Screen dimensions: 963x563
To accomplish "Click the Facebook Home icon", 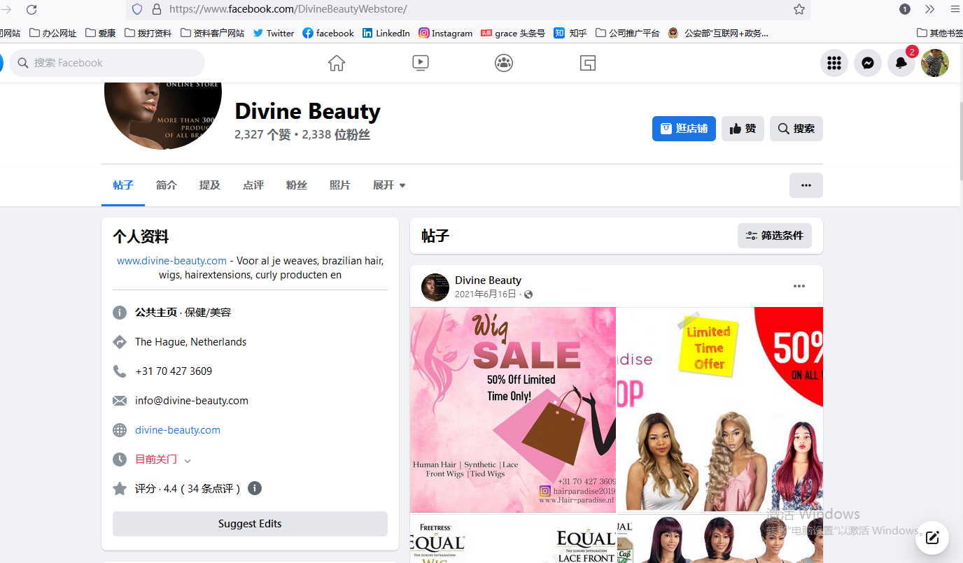I will click(x=337, y=63).
